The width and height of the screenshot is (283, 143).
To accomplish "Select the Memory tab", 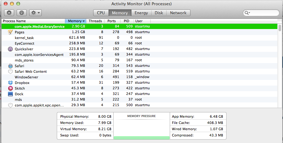I will coord(120,13).
